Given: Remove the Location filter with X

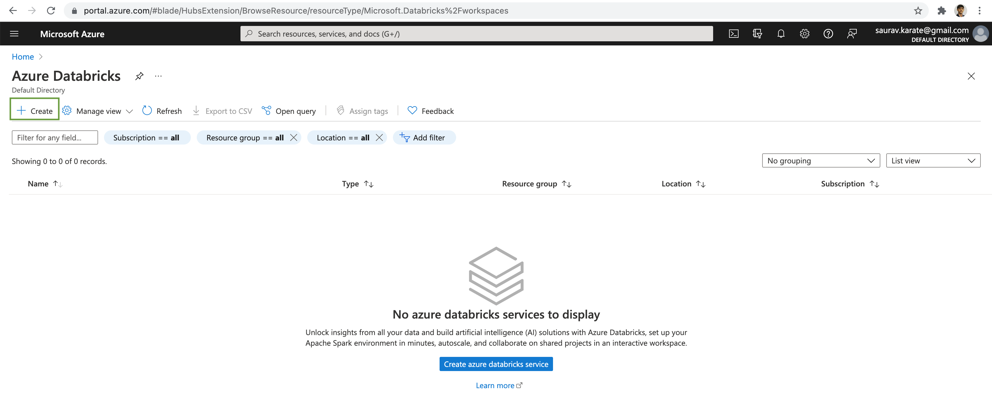Looking at the screenshot, I should pos(379,137).
